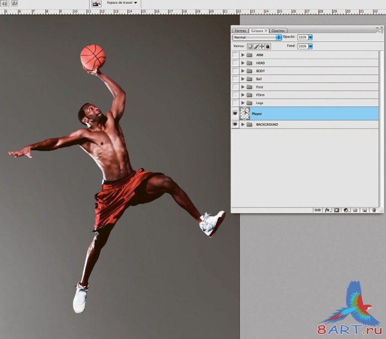Enable lock transparent pixels icon
Screen dimensions: 386x339
250,46
